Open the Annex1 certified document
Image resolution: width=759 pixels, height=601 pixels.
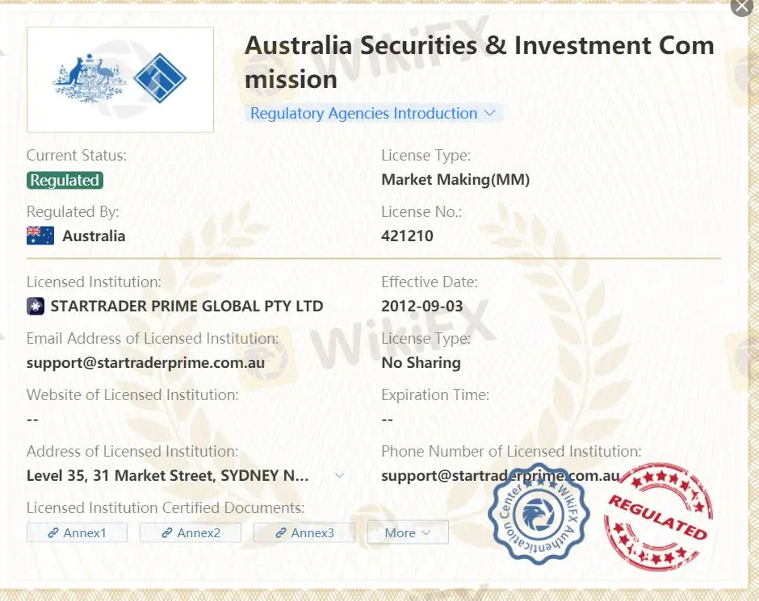pos(77,532)
